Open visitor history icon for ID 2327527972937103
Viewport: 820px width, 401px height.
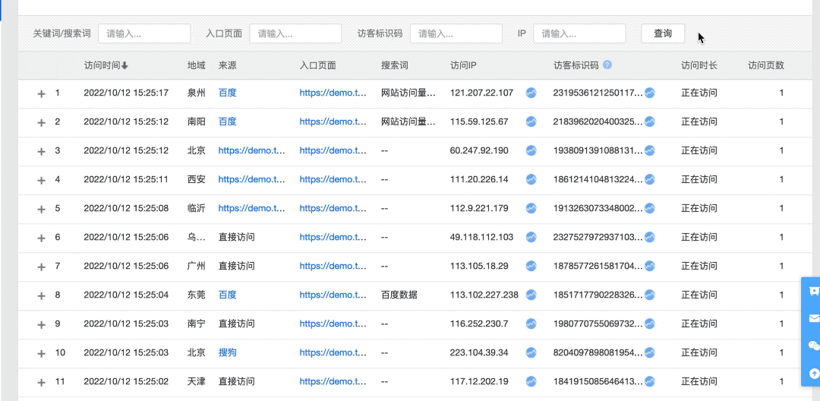tap(649, 238)
